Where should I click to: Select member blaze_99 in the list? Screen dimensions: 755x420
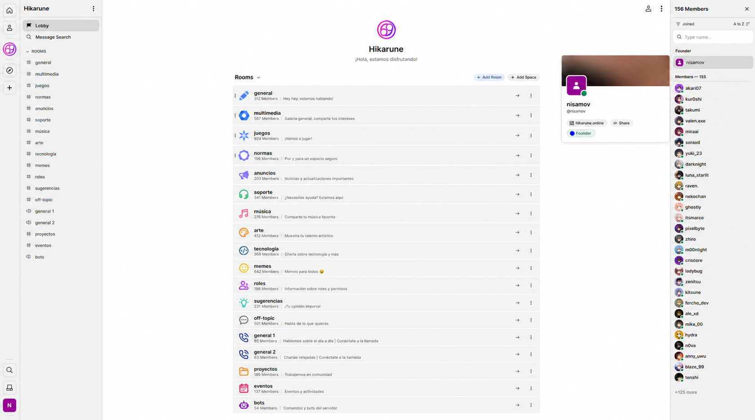(x=713, y=367)
